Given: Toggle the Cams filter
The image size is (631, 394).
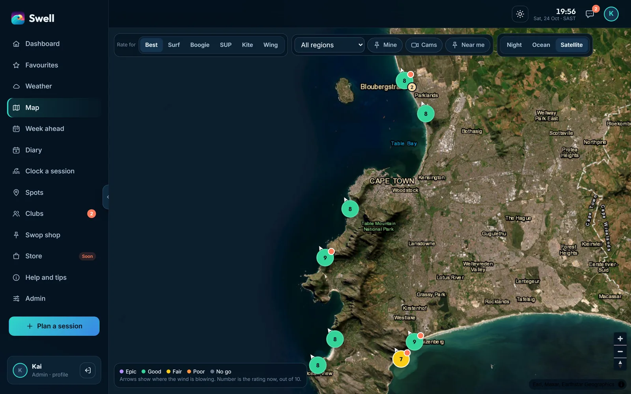Looking at the screenshot, I should coord(424,45).
